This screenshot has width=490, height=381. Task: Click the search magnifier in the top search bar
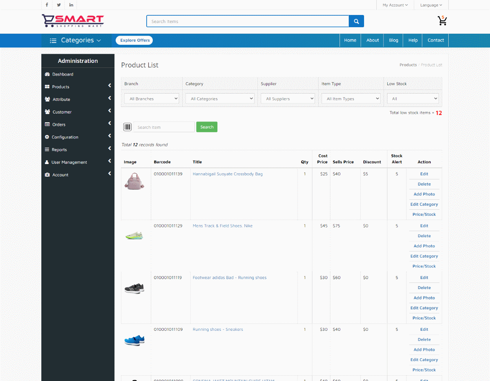[356, 21]
